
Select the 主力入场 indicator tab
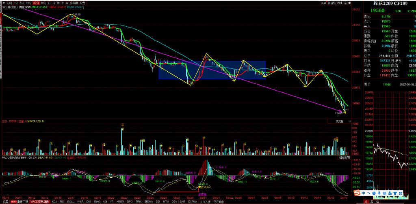click(205, 202)
